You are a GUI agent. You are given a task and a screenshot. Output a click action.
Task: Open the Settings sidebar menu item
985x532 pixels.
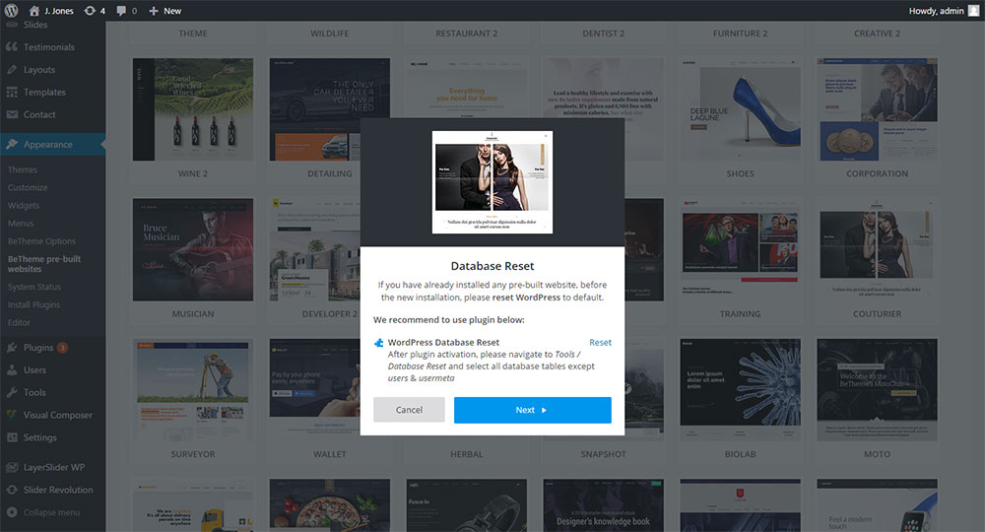[39, 437]
